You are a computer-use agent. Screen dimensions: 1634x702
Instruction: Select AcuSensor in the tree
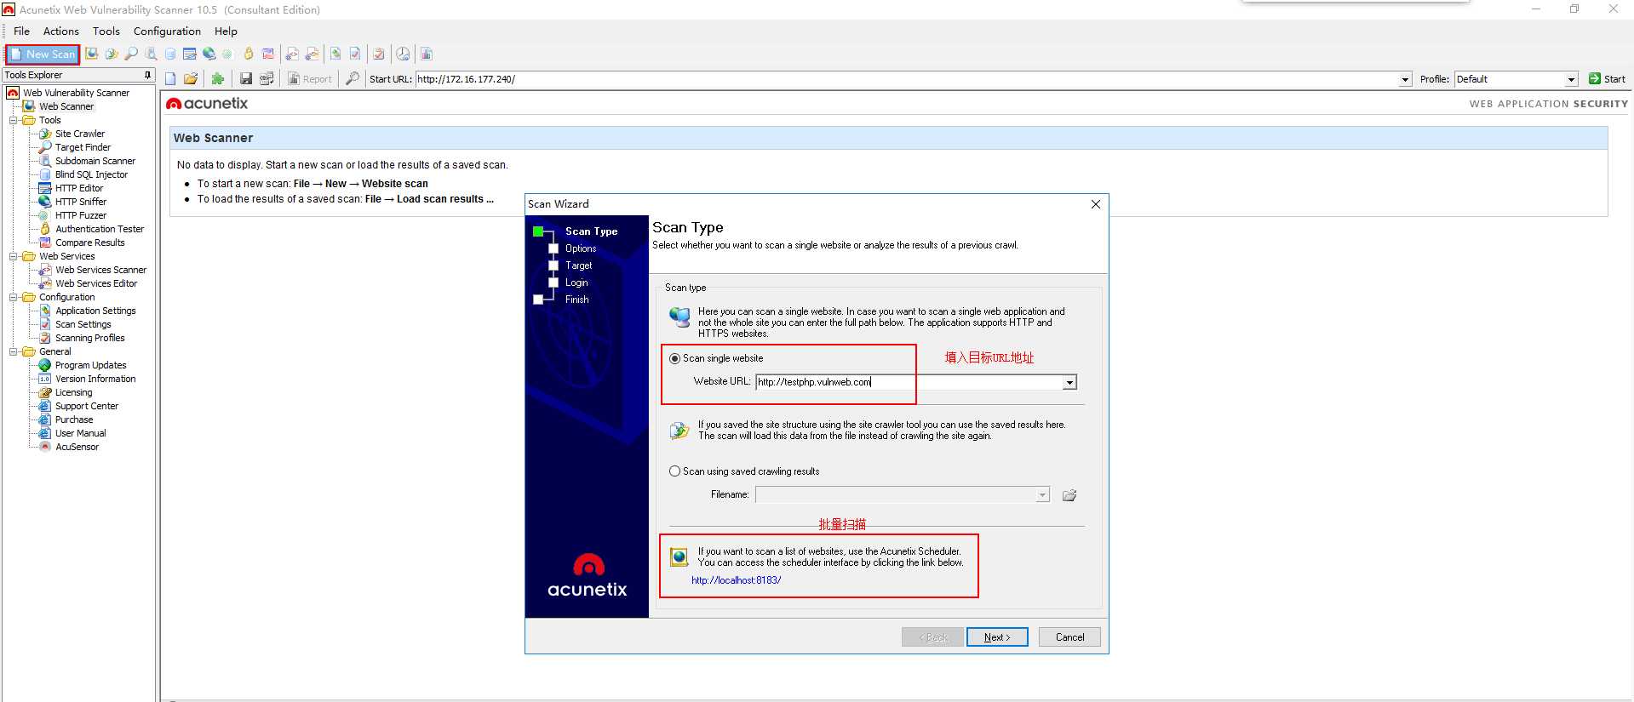[77, 447]
